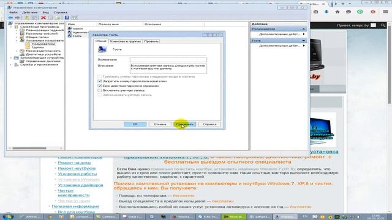Click greyed 'Требовать смену пароля при следующем входе' checkbox
The height and width of the screenshot is (220, 392).
(99, 76)
